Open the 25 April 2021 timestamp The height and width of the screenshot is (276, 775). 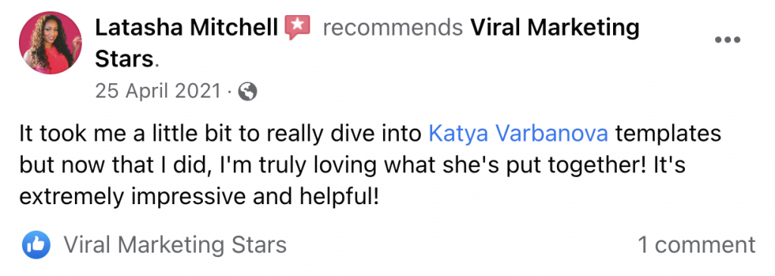[157, 91]
